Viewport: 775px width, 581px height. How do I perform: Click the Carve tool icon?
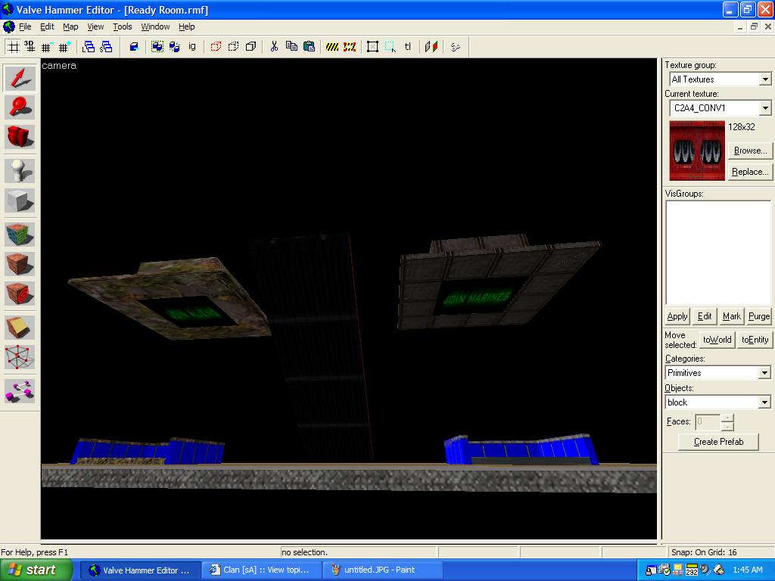point(134,47)
